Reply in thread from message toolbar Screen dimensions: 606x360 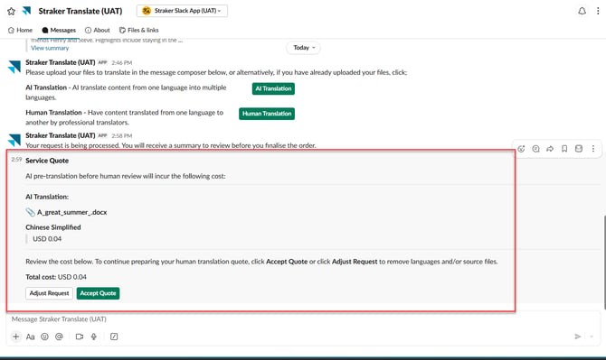(535, 149)
